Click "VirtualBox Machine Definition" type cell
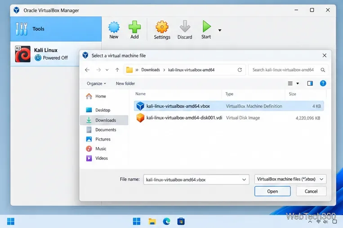This screenshot has width=343, height=228. 254,106
